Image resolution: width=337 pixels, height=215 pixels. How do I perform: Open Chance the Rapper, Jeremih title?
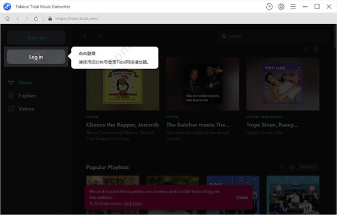pos(122,125)
